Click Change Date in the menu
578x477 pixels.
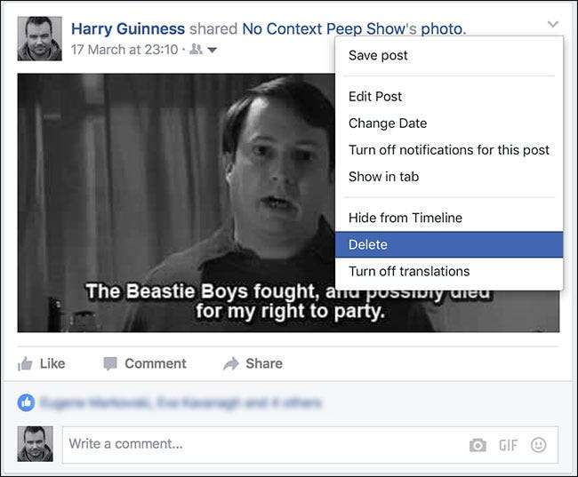[x=388, y=123]
